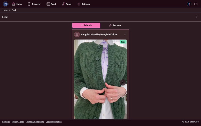
Task: Open the Hunglish Mood by Hunglish Knitter title
Action: (99, 35)
